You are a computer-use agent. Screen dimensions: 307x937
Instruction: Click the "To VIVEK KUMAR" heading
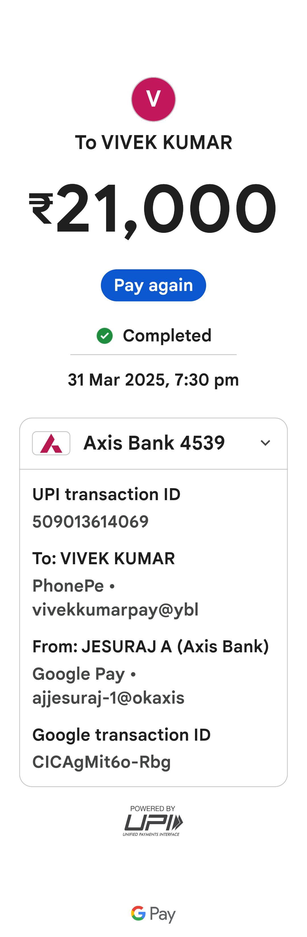153,142
